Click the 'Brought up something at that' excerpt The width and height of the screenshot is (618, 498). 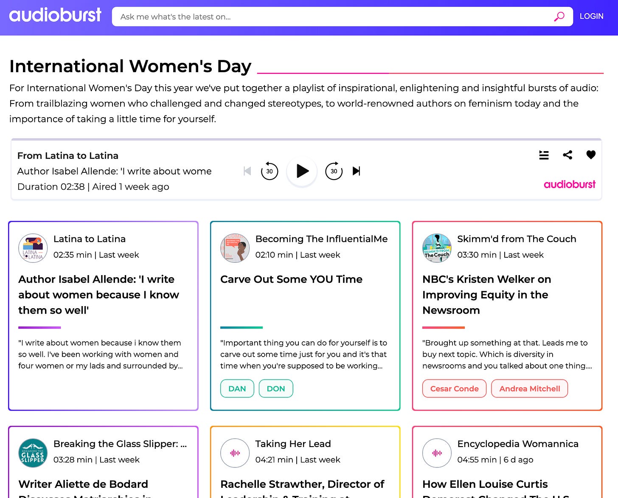click(x=507, y=354)
